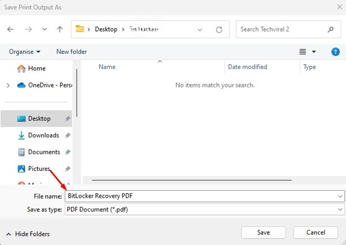Open Downloads in navigation pane

[38, 135]
